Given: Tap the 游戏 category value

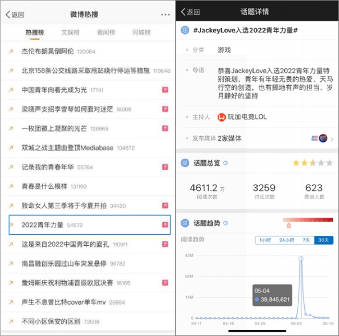Looking at the screenshot, I should (x=224, y=50).
